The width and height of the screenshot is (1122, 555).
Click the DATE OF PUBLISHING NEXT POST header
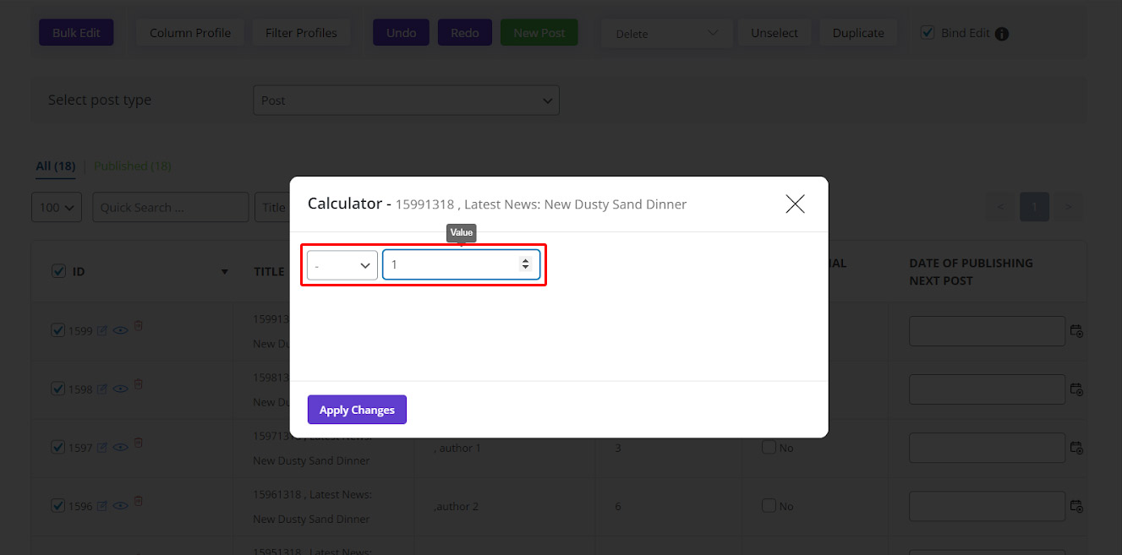pyautogui.click(x=971, y=272)
